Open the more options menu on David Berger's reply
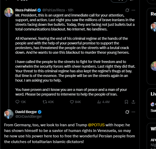 coord(134,112)
